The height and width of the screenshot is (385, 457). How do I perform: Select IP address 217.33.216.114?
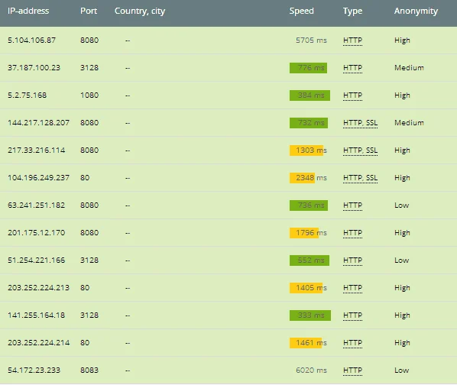point(37,150)
